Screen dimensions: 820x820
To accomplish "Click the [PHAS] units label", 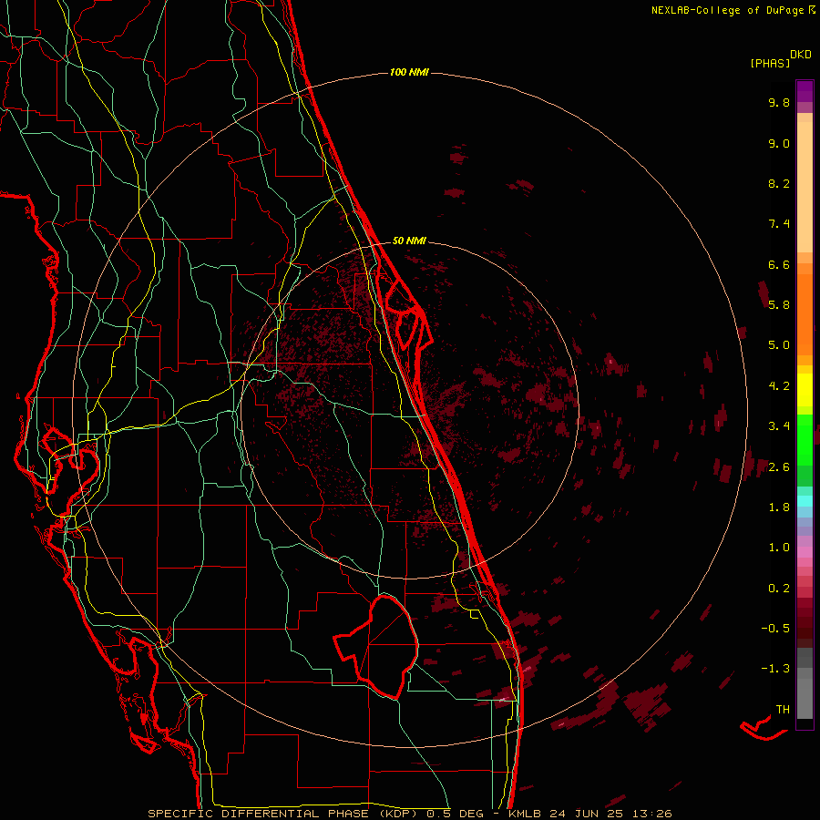I will point(770,63).
